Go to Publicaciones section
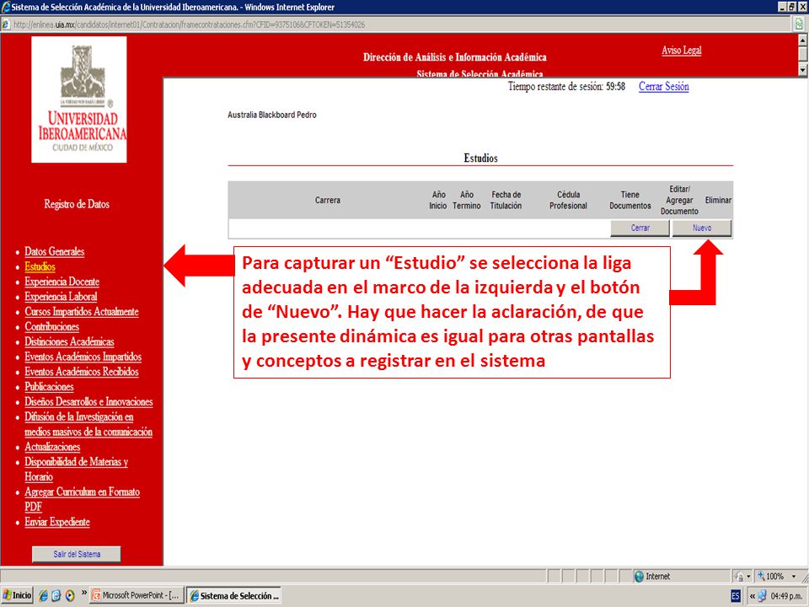The image size is (809, 607). [x=49, y=386]
